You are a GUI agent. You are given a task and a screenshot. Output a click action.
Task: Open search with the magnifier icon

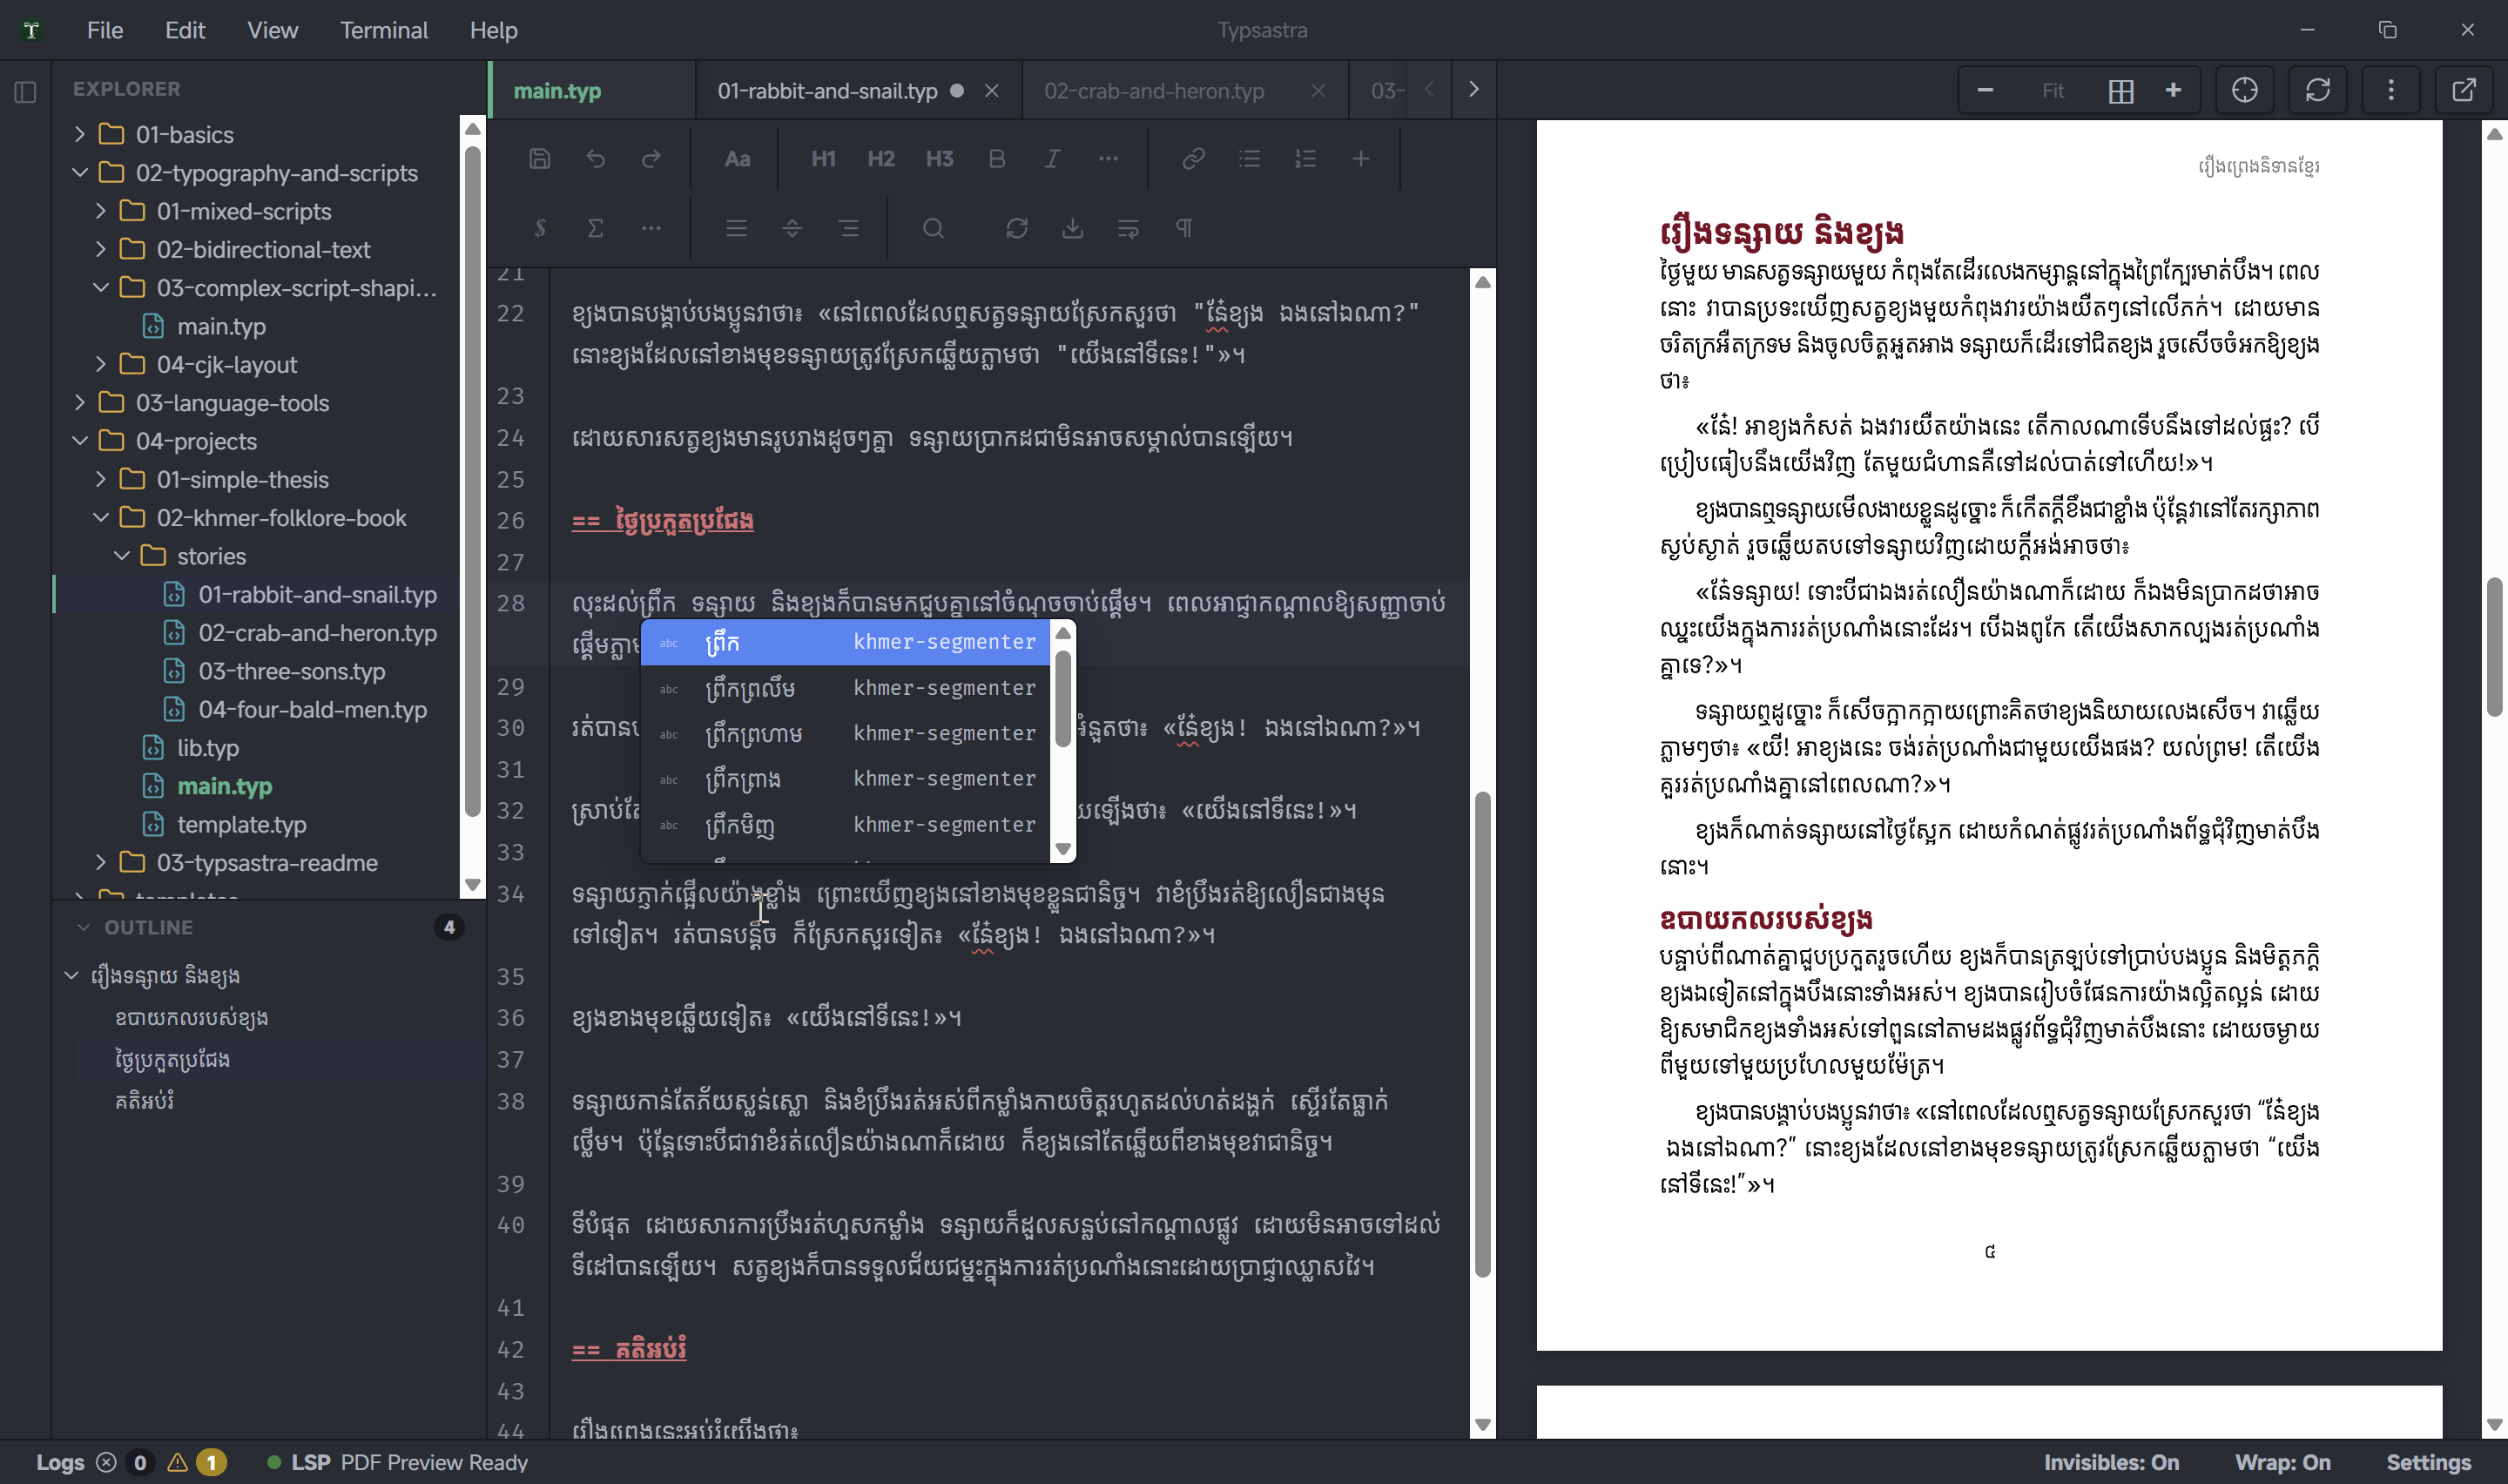click(933, 228)
